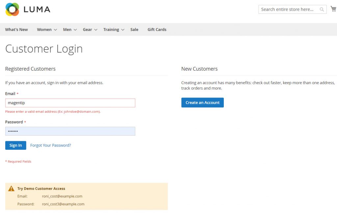Expand the Training category dropdown
Image resolution: width=337 pixels, height=223 pixels.
(x=111, y=29)
